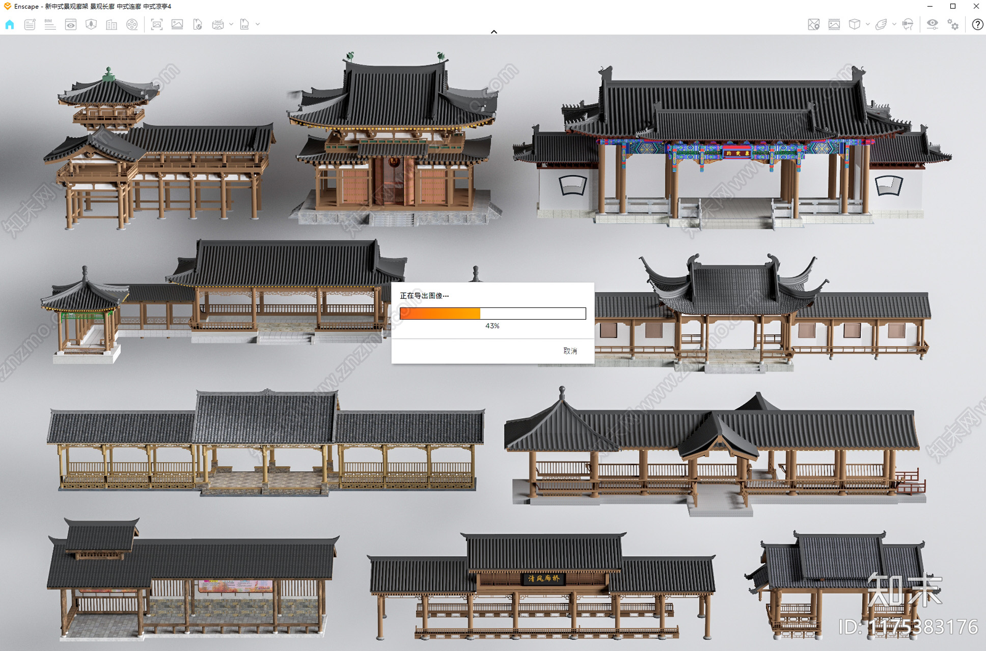
Task: Click the export file upload icon
Action: coord(198,25)
